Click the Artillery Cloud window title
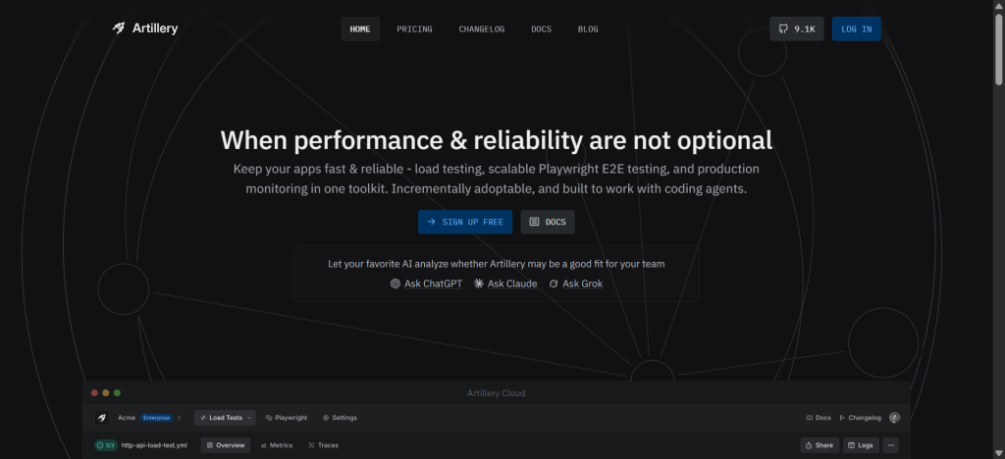This screenshot has width=1005, height=459. [x=496, y=393]
